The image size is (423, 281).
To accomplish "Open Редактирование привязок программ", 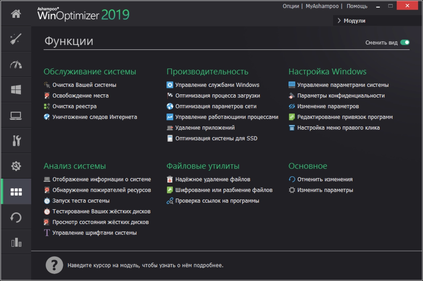I will pos(345,117).
